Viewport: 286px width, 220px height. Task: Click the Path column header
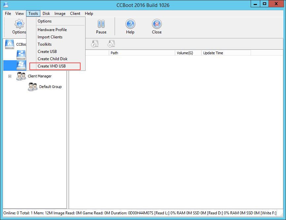click(x=142, y=53)
